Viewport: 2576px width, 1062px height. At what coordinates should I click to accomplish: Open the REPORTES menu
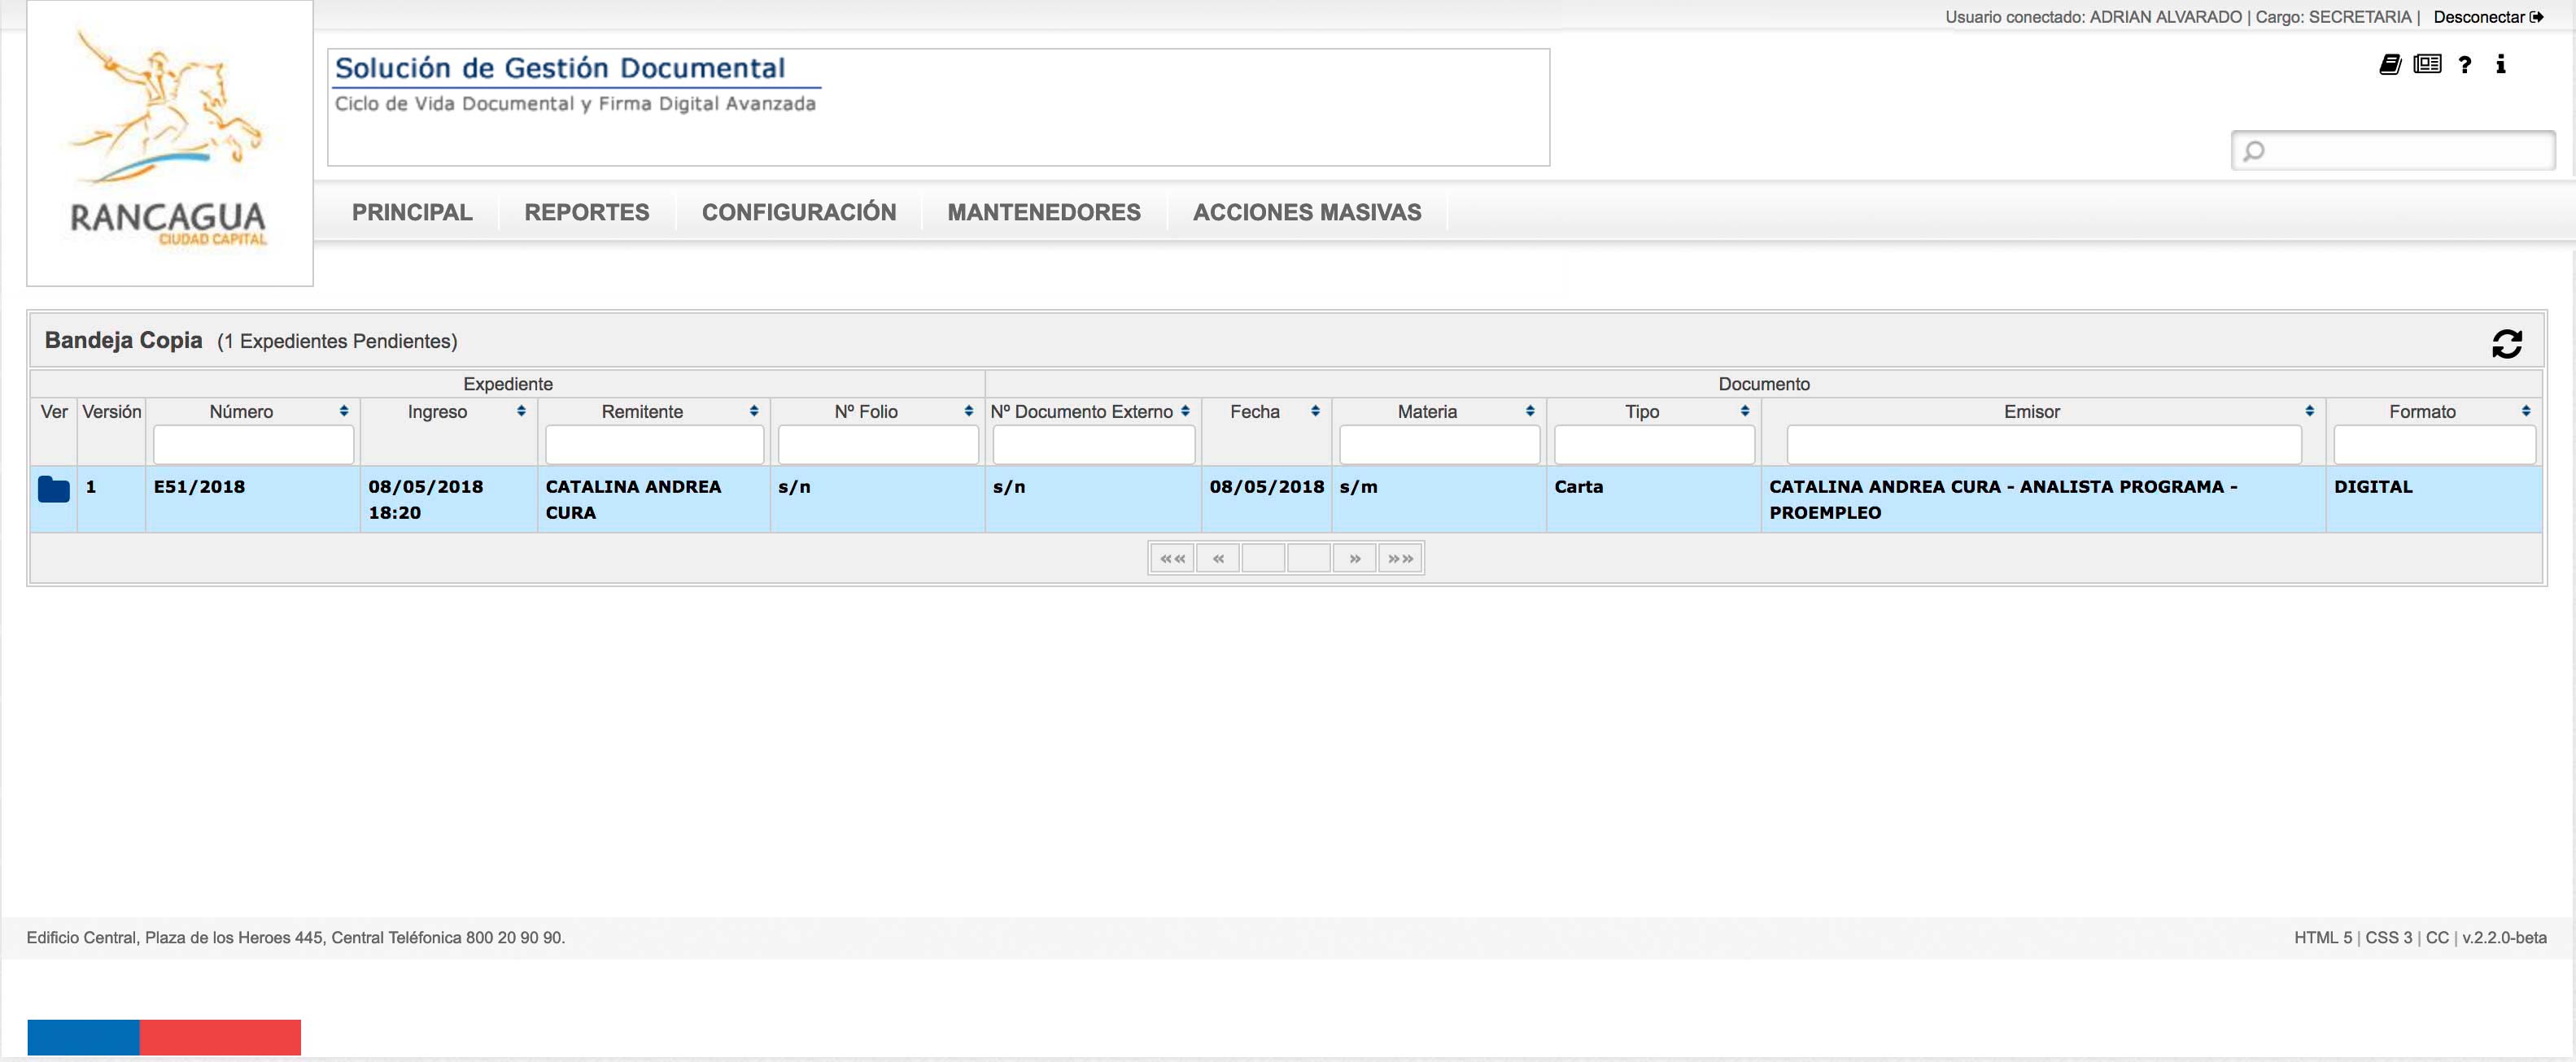(587, 211)
